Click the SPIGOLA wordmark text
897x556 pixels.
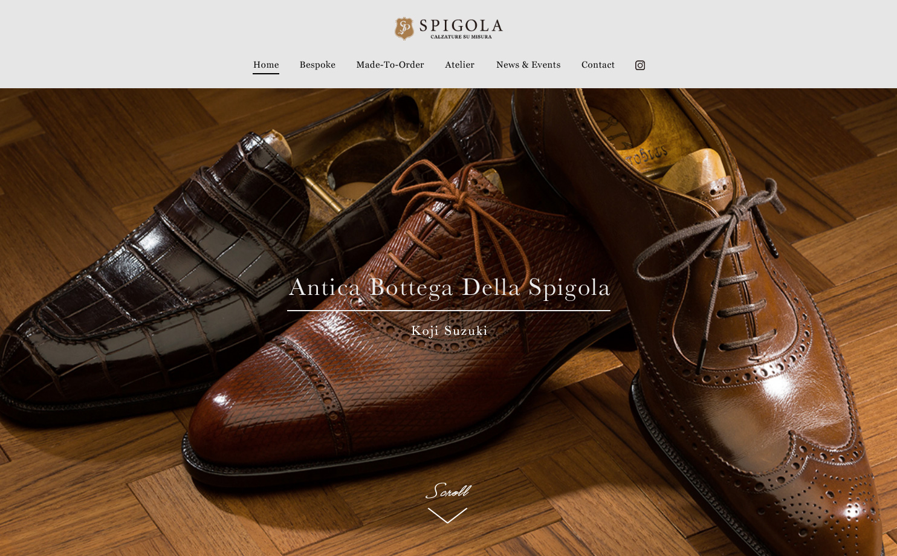[461, 25]
